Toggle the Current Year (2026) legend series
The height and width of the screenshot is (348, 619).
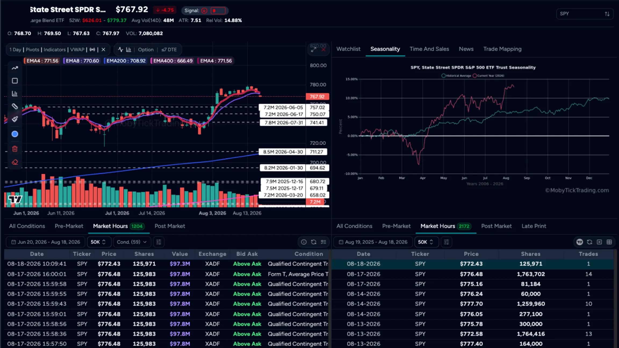pos(488,76)
